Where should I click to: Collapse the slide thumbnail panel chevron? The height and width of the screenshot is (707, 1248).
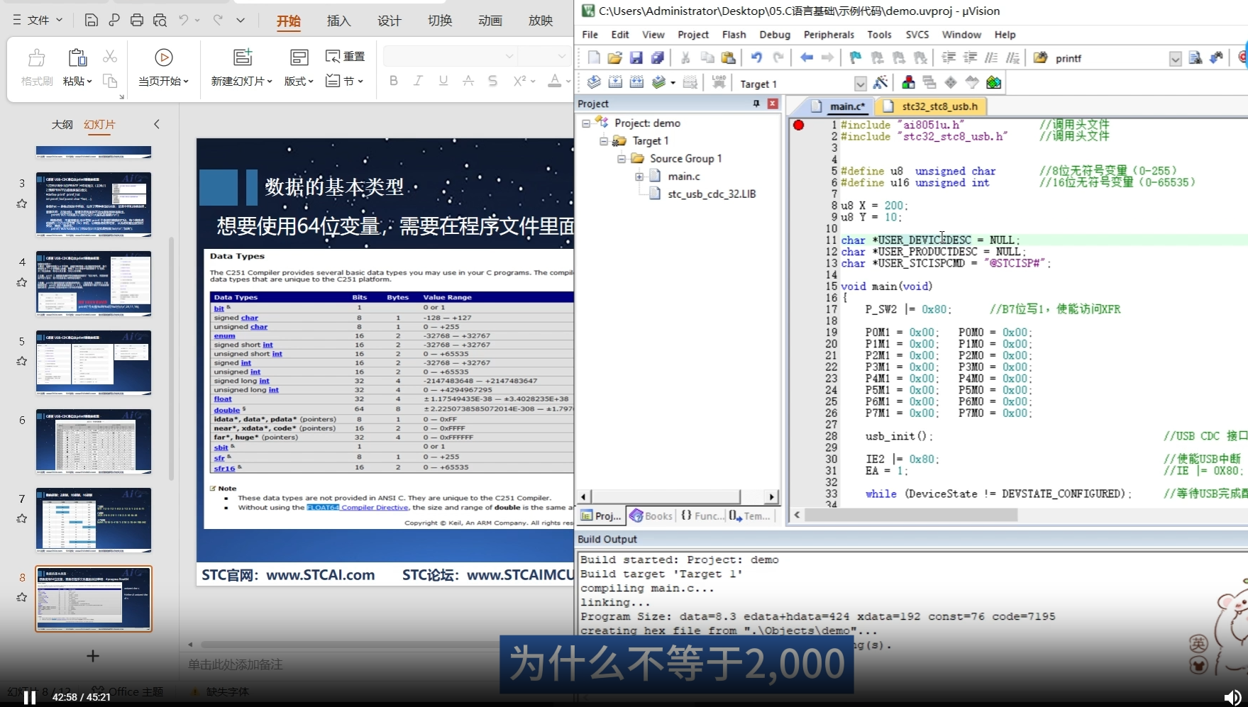coord(157,124)
